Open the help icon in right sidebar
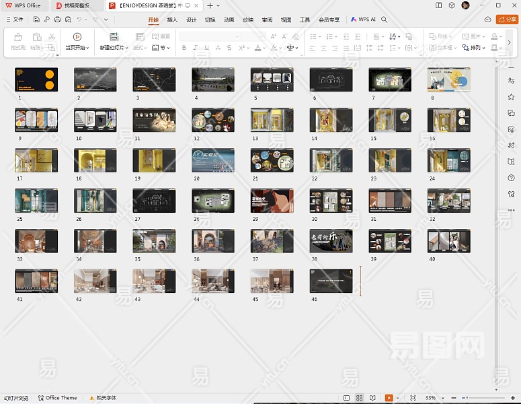Screen dimensions: 521x404 [512, 178]
